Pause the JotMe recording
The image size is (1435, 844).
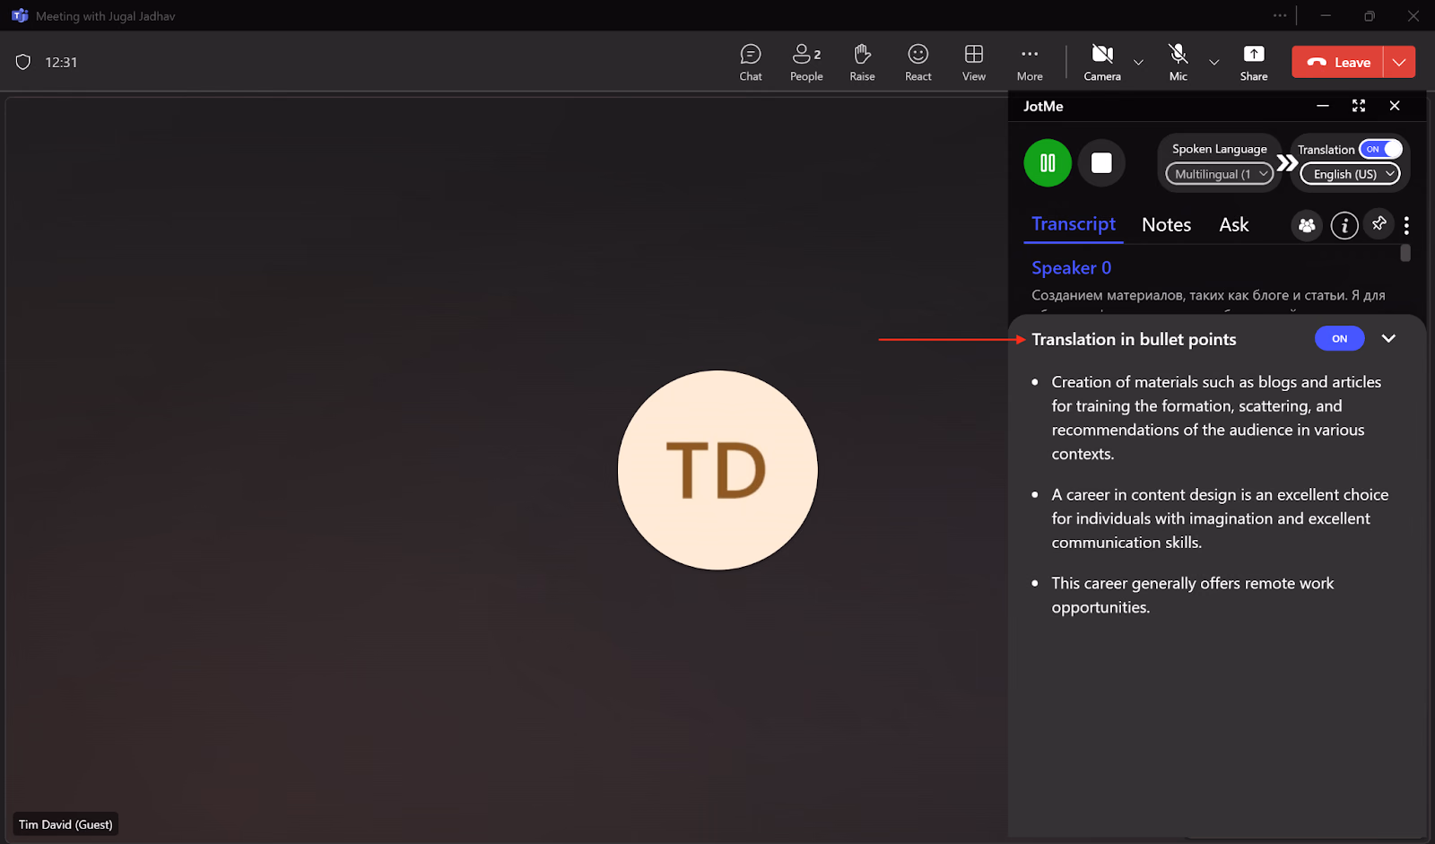1048,163
